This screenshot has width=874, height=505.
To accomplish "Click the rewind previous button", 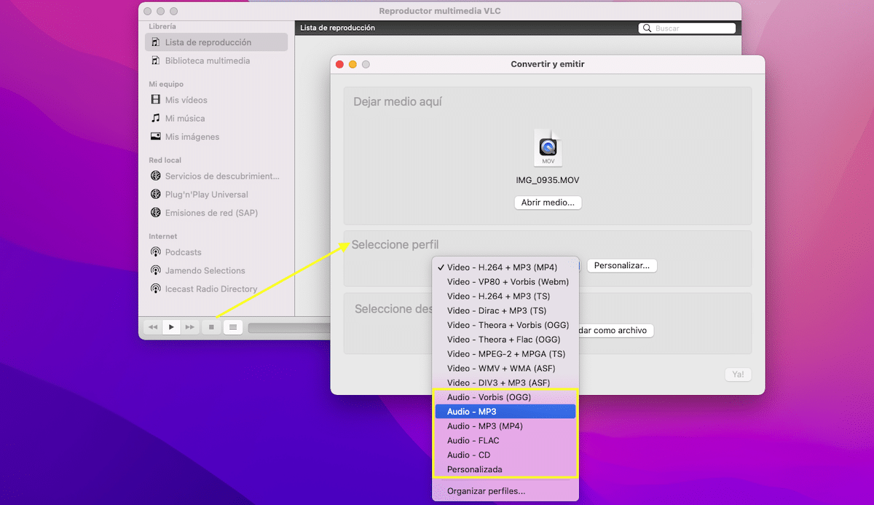I will click(x=152, y=327).
